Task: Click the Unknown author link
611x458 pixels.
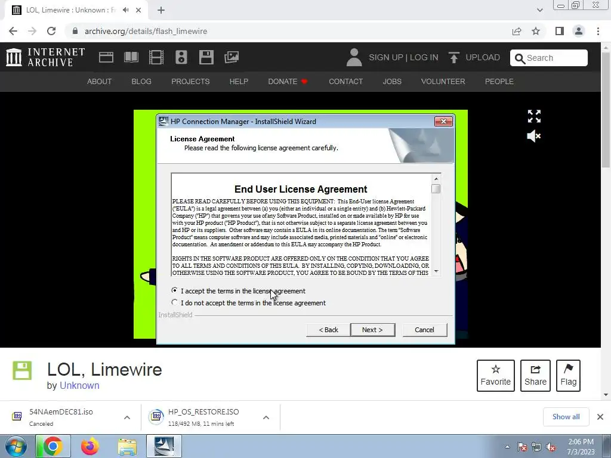Action: coord(79,385)
